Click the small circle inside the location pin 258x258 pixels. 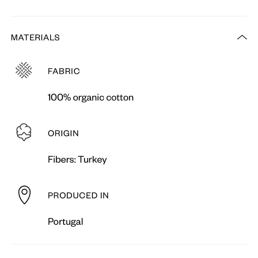(x=24, y=192)
